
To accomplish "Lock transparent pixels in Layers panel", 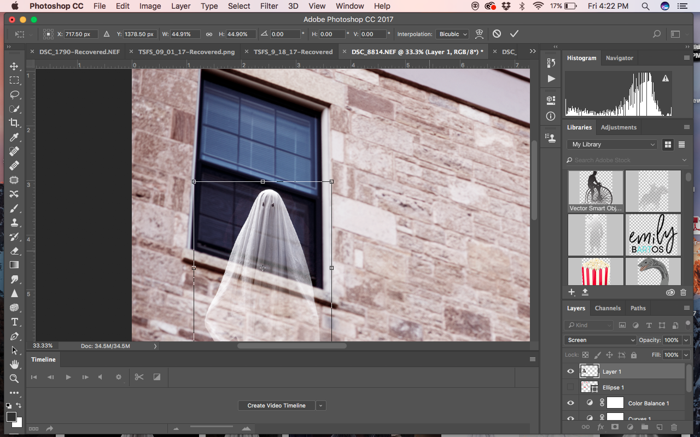I will 585,355.
